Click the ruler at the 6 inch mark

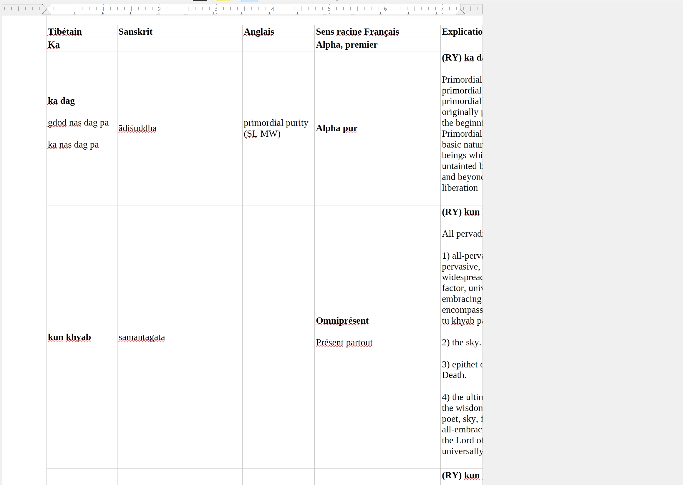385,9
